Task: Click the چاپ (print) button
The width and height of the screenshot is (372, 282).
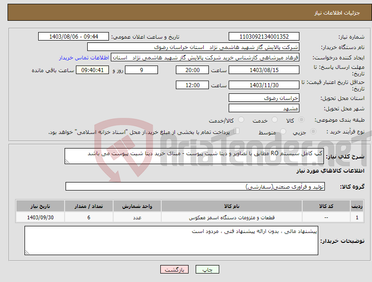Action: 207,269
